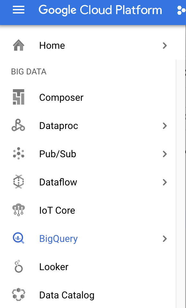186x308 pixels.
Task: Toggle the hamburger navigation menu
Action: (19, 10)
